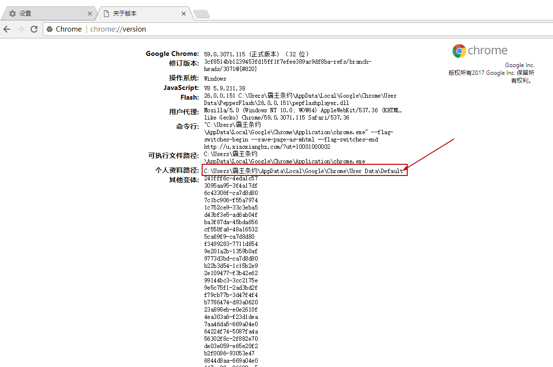553x367 pixels.
Task: Click variation entry de03e059-e65e20f2
Action: 231,346
